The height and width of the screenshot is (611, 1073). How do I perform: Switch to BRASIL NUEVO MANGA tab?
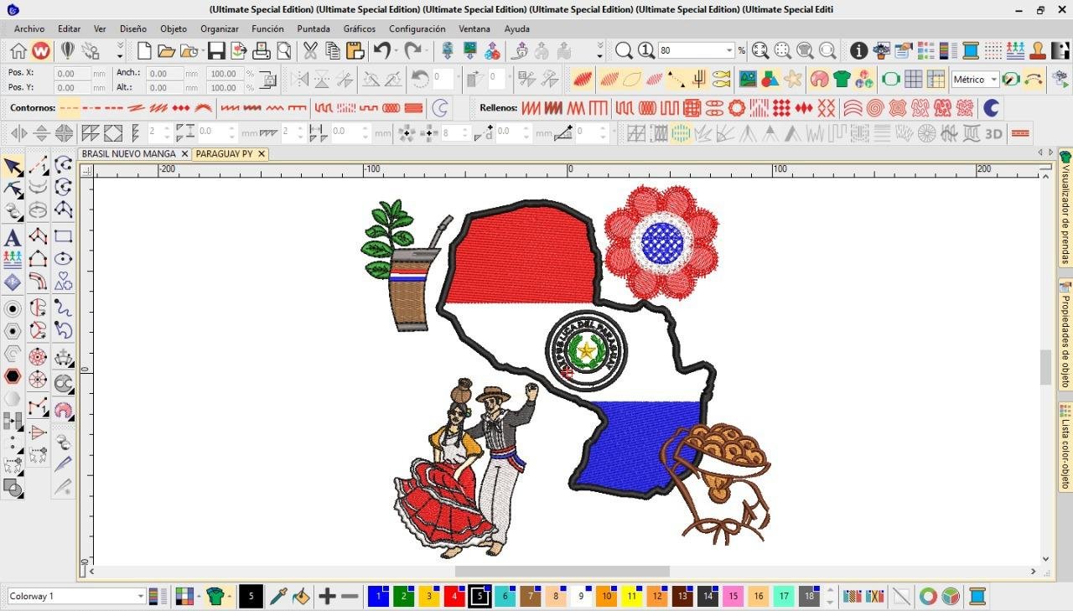coord(128,154)
